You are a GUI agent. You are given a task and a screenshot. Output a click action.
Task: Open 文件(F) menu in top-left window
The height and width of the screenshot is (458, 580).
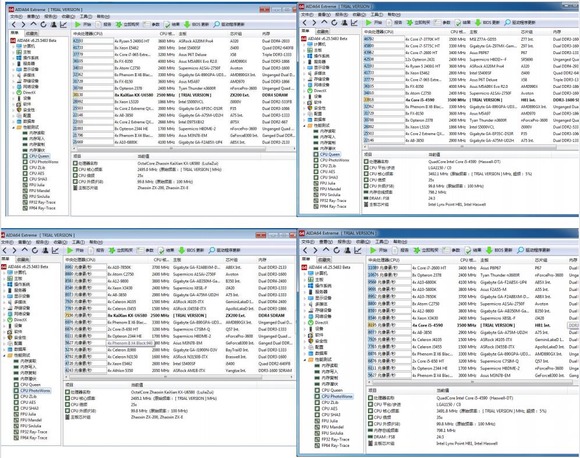tap(17, 17)
